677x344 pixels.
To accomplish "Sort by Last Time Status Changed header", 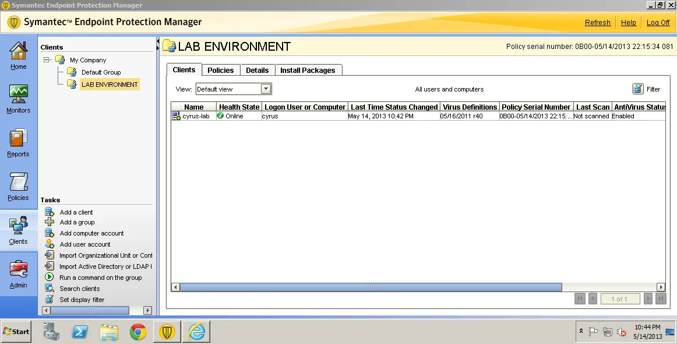I will pos(394,107).
